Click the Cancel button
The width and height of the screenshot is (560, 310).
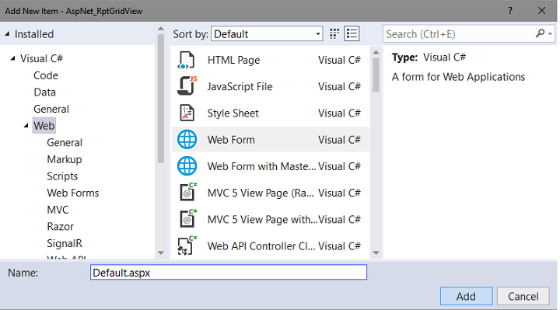coord(523,296)
